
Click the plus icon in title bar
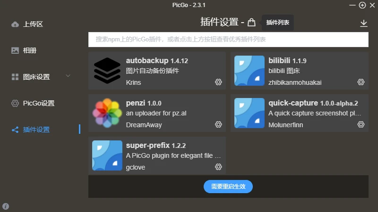click(x=362, y=5)
